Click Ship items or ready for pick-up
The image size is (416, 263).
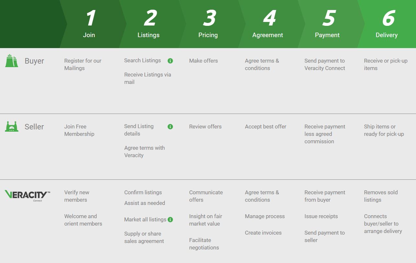384,130
